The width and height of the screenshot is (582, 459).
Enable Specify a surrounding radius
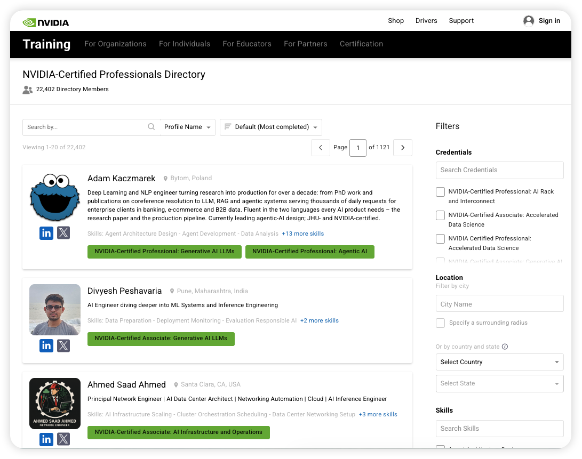(440, 323)
